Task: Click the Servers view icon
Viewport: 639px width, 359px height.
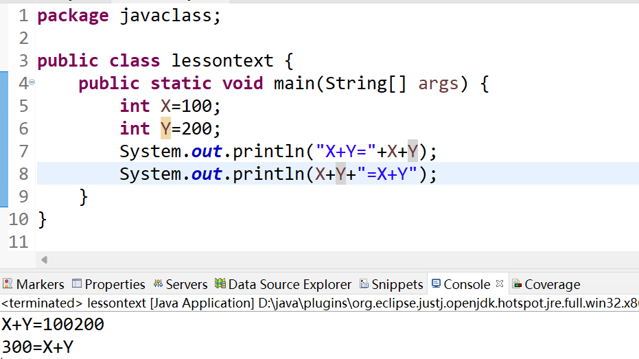Action: 158,284
